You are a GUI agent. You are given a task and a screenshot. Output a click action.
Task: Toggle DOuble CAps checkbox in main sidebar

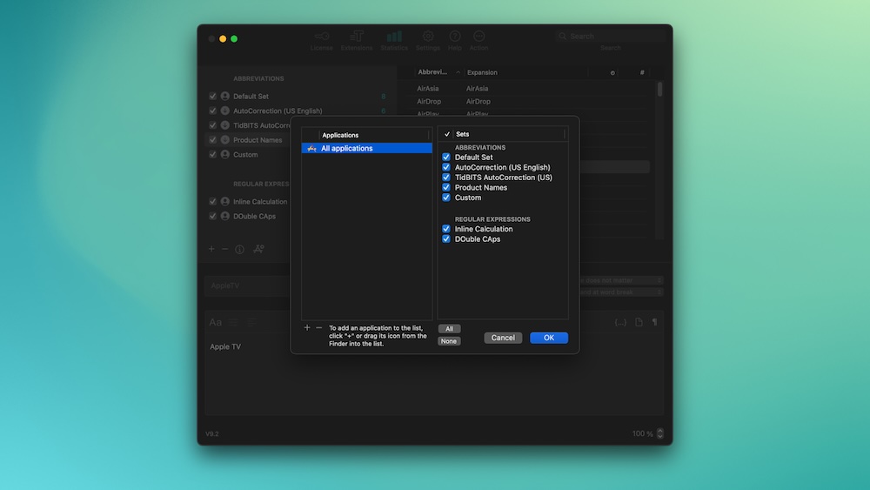point(212,217)
